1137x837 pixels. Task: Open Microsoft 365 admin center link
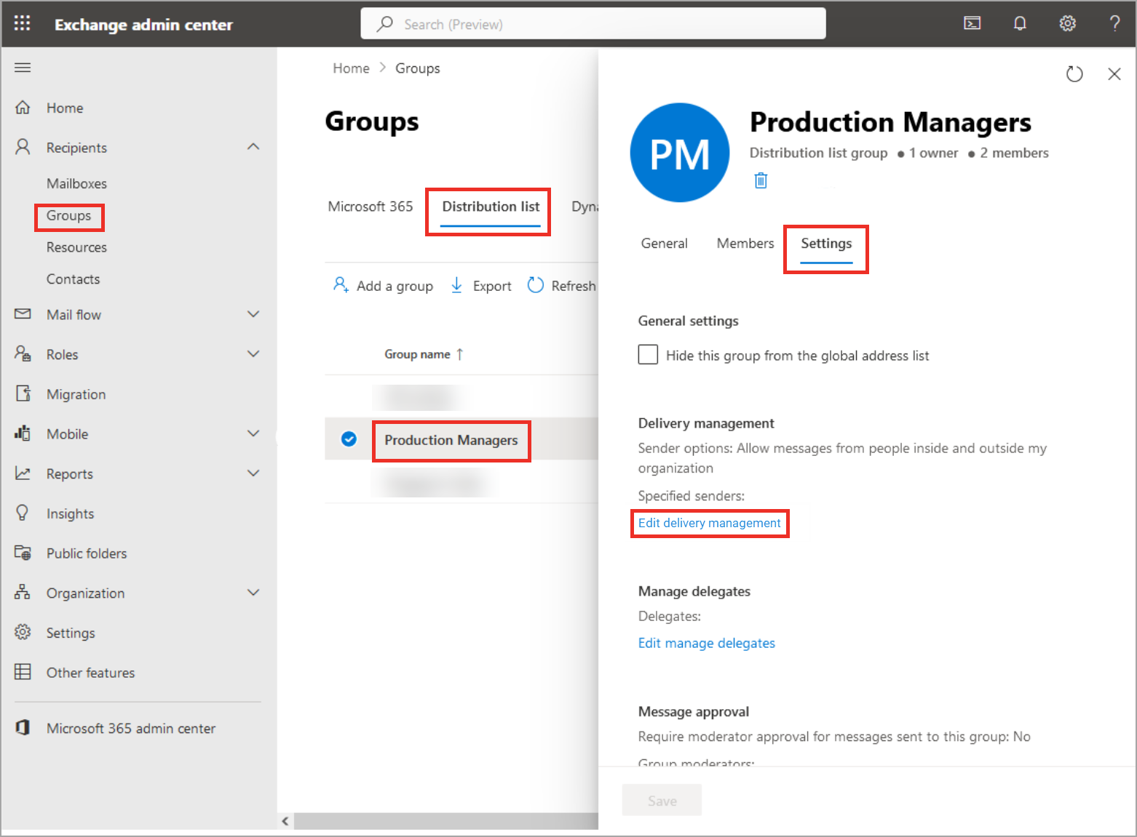pos(131,728)
